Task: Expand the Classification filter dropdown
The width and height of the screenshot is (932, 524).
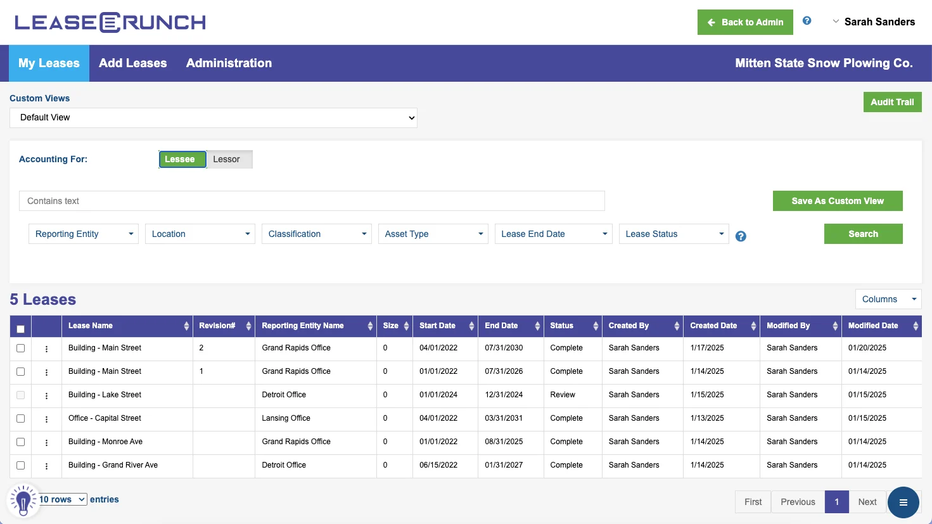Action: tap(317, 234)
